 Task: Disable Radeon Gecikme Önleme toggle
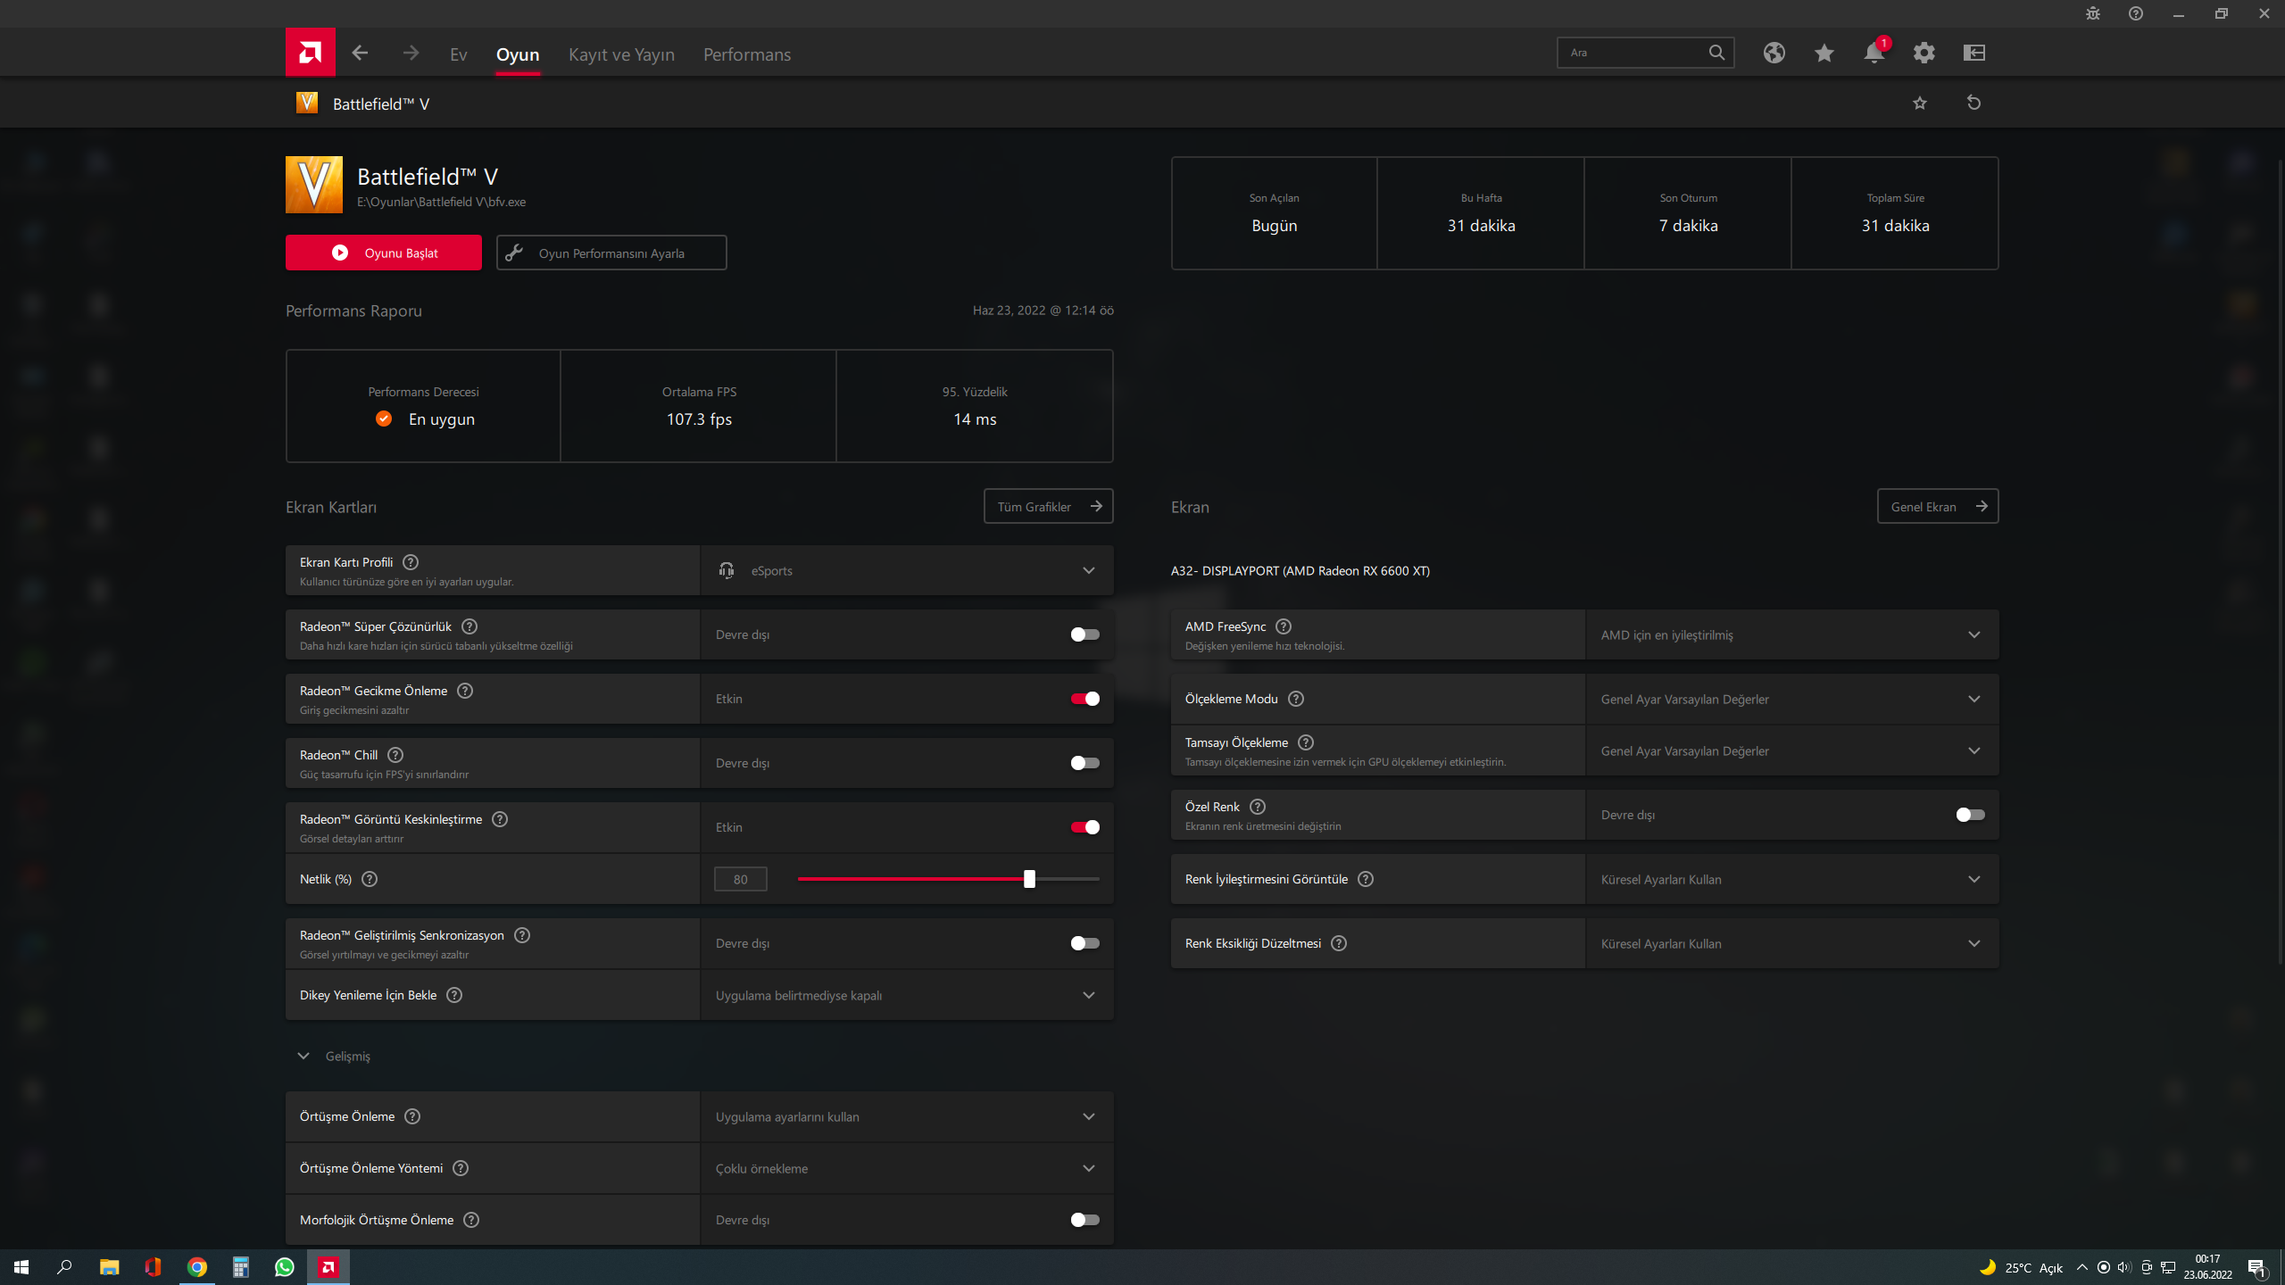[1084, 699]
